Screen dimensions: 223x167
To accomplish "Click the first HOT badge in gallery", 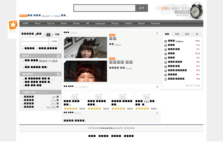I will click(112, 35).
